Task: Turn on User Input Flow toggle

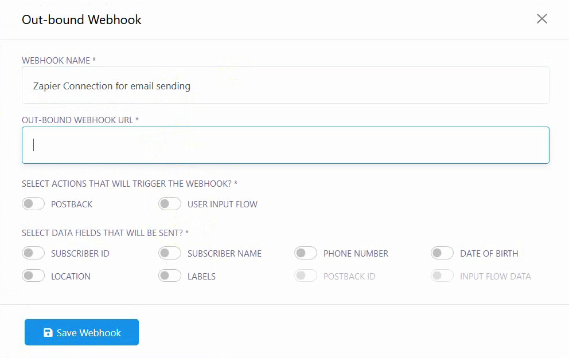Action: [x=170, y=204]
